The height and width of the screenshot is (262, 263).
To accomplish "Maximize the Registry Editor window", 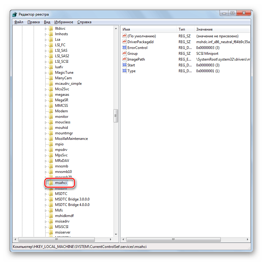I will coord(232,13).
